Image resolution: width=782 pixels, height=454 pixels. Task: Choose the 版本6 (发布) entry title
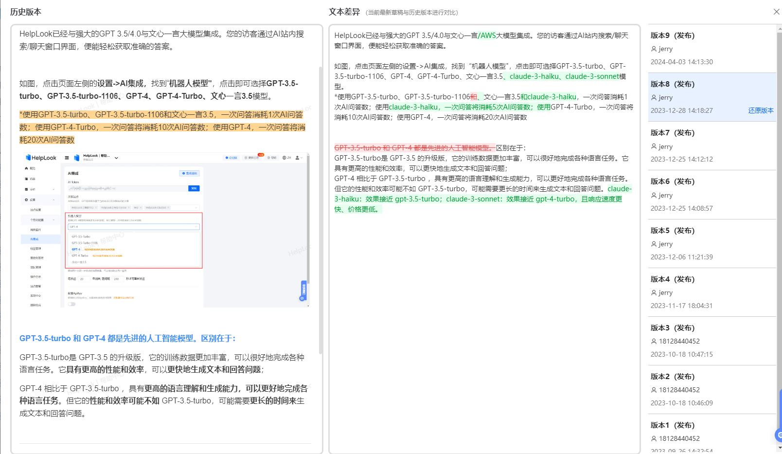tap(673, 182)
